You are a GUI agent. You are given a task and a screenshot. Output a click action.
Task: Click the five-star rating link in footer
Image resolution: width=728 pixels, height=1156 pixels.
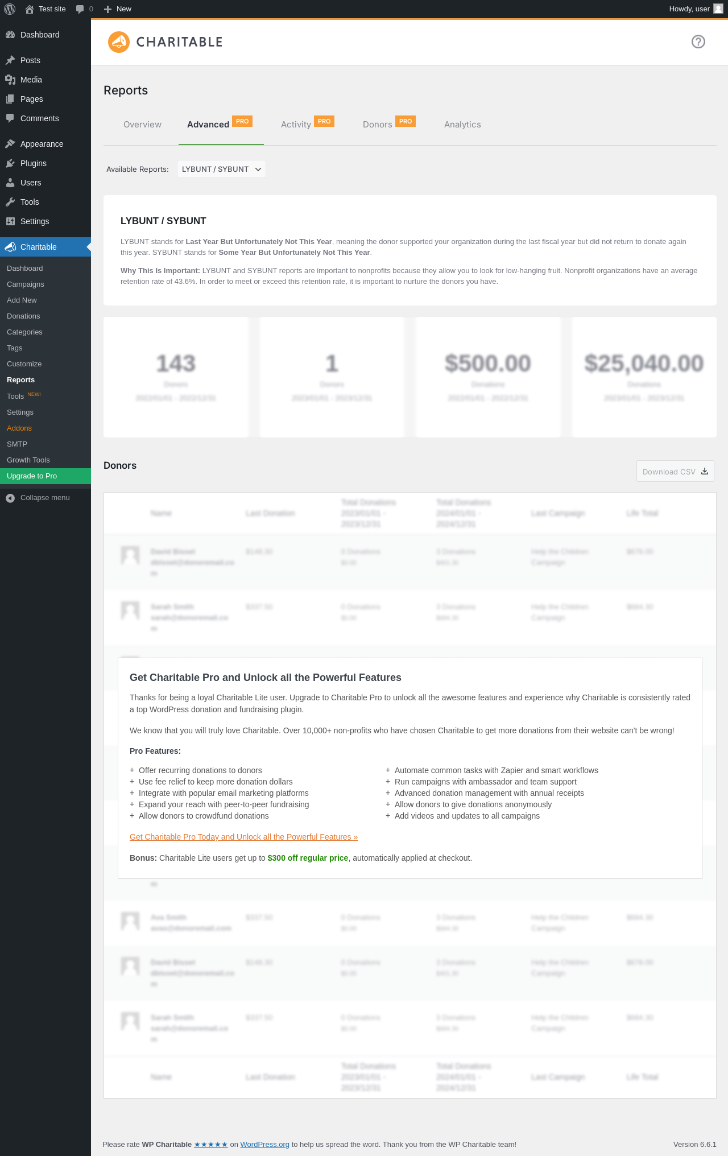211,1145
